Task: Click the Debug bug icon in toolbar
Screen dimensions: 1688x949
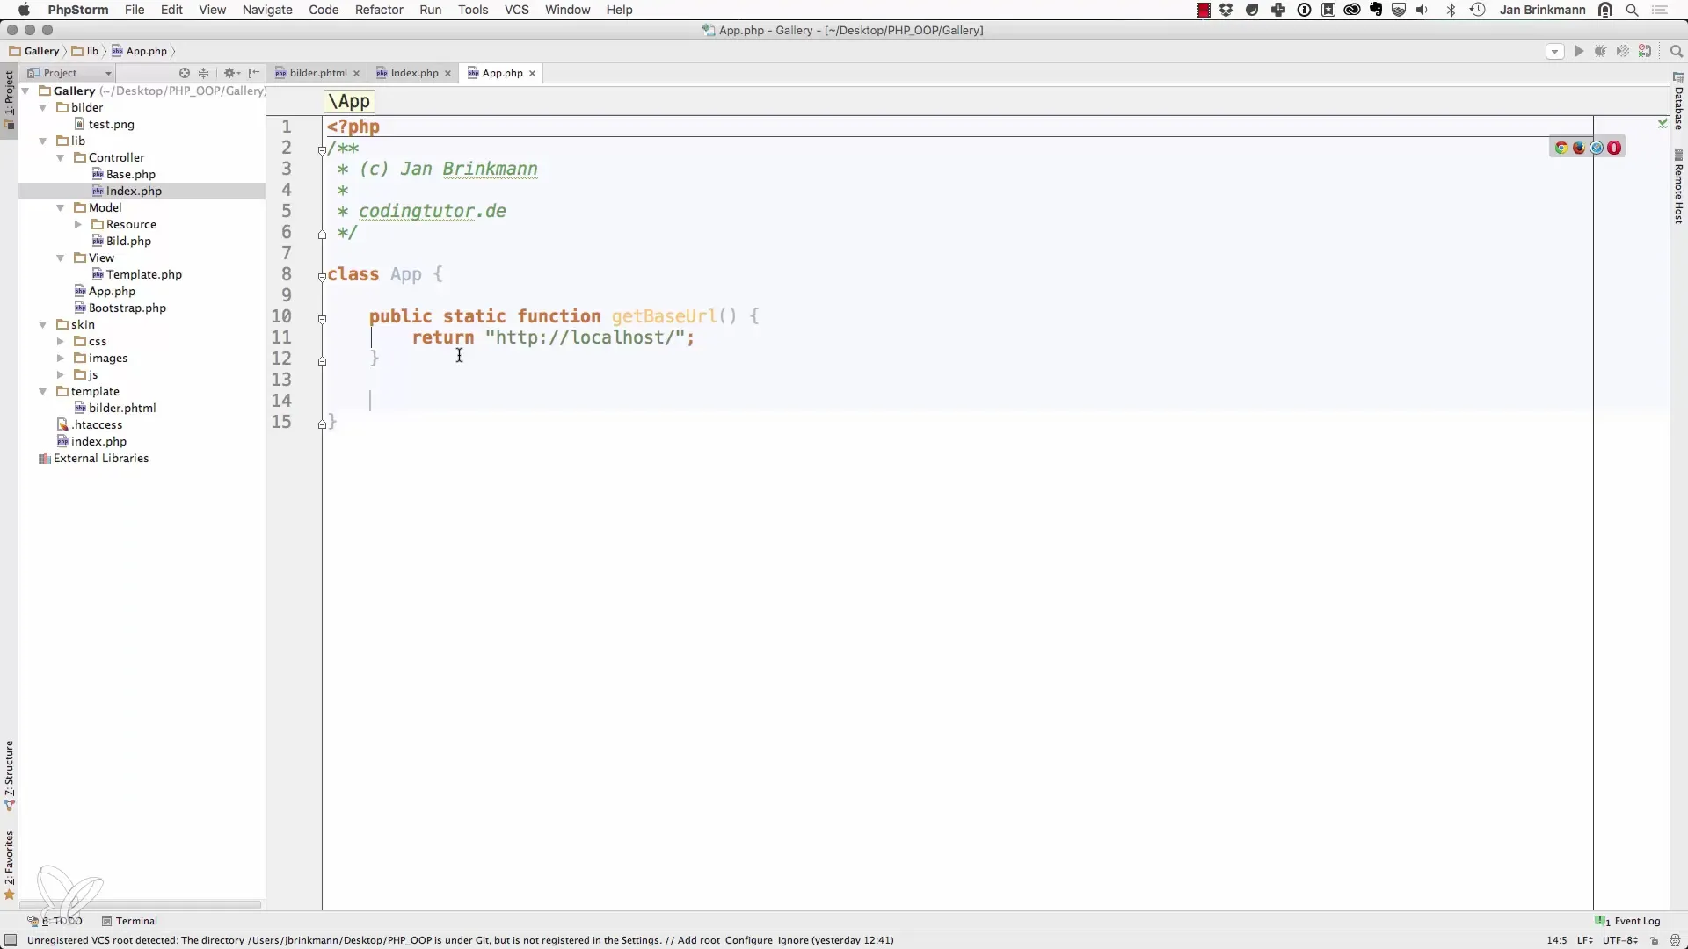Action: [x=1601, y=52]
